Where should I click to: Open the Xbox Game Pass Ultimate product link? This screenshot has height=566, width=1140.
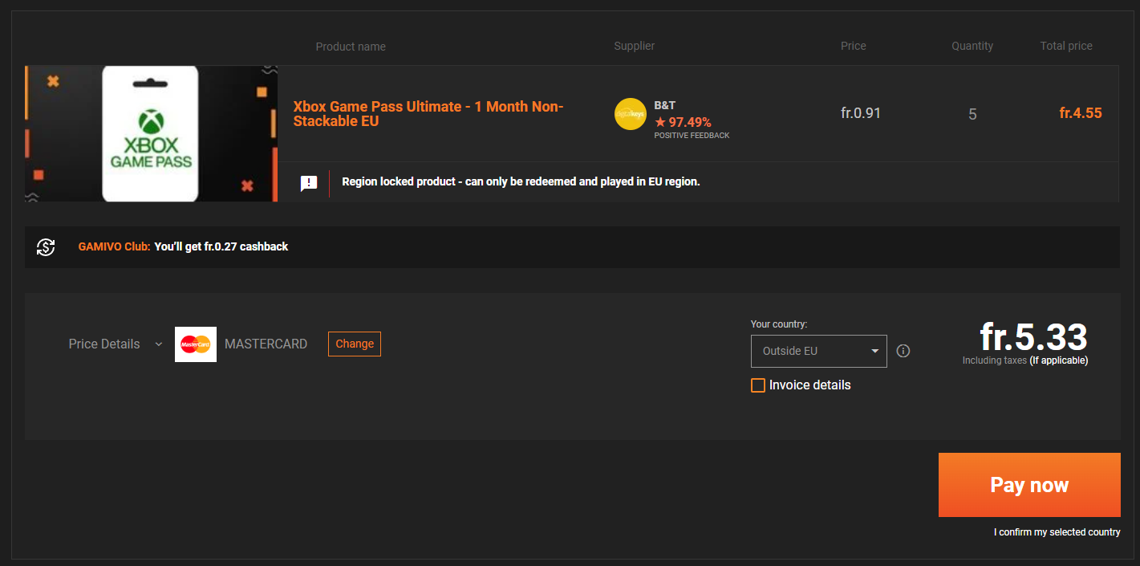click(x=428, y=114)
